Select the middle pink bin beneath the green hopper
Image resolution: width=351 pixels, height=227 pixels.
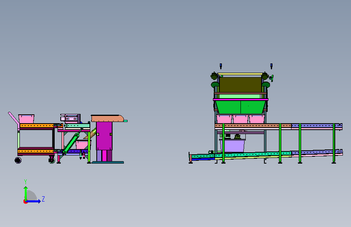pos(240,119)
